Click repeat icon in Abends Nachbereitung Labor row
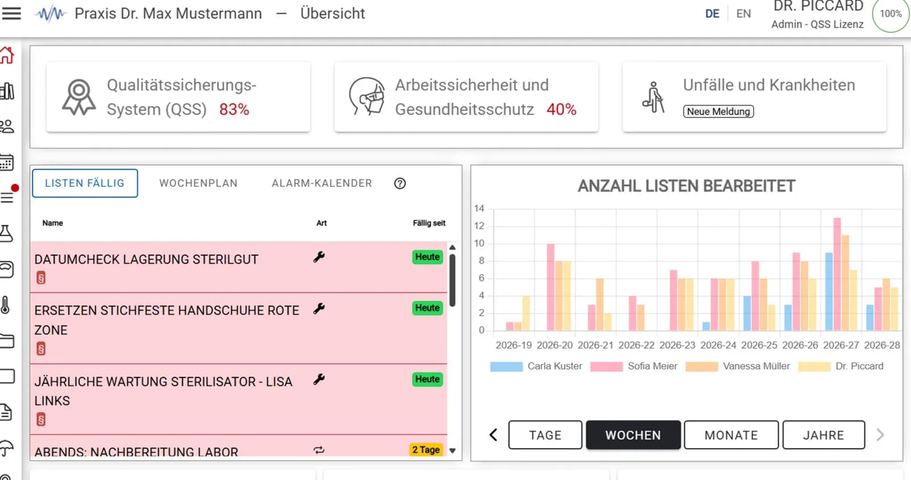The image size is (911, 480). pos(319,450)
